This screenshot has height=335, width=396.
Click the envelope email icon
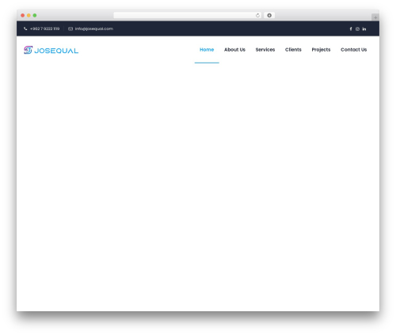70,29
